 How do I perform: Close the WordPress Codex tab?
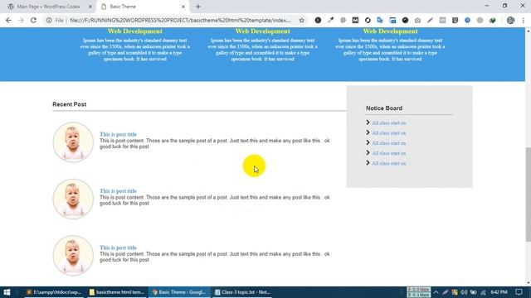point(90,7)
